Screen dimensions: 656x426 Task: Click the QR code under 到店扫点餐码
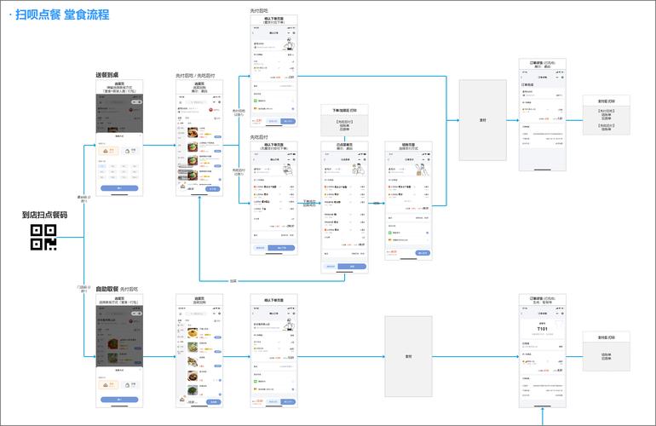(x=43, y=239)
